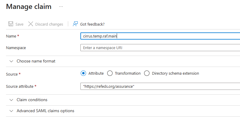
Task: Open the Got feedback? link
Action: click(x=92, y=24)
